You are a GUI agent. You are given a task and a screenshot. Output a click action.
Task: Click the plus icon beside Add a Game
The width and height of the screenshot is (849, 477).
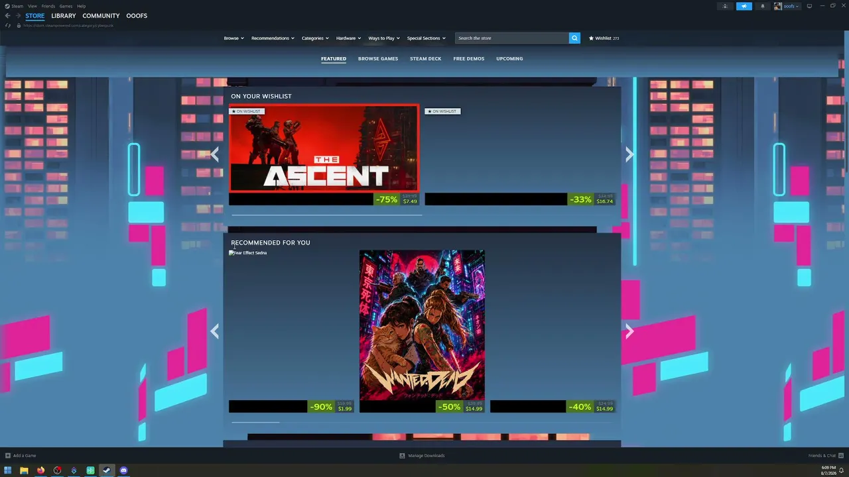pyautogui.click(x=7, y=456)
